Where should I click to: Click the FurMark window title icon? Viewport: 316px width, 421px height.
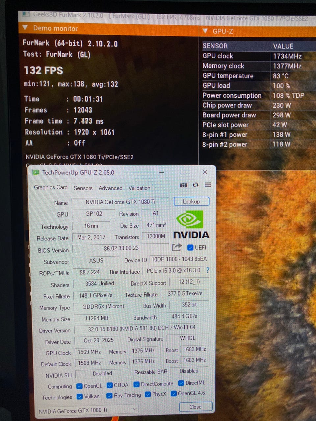(26, 14)
